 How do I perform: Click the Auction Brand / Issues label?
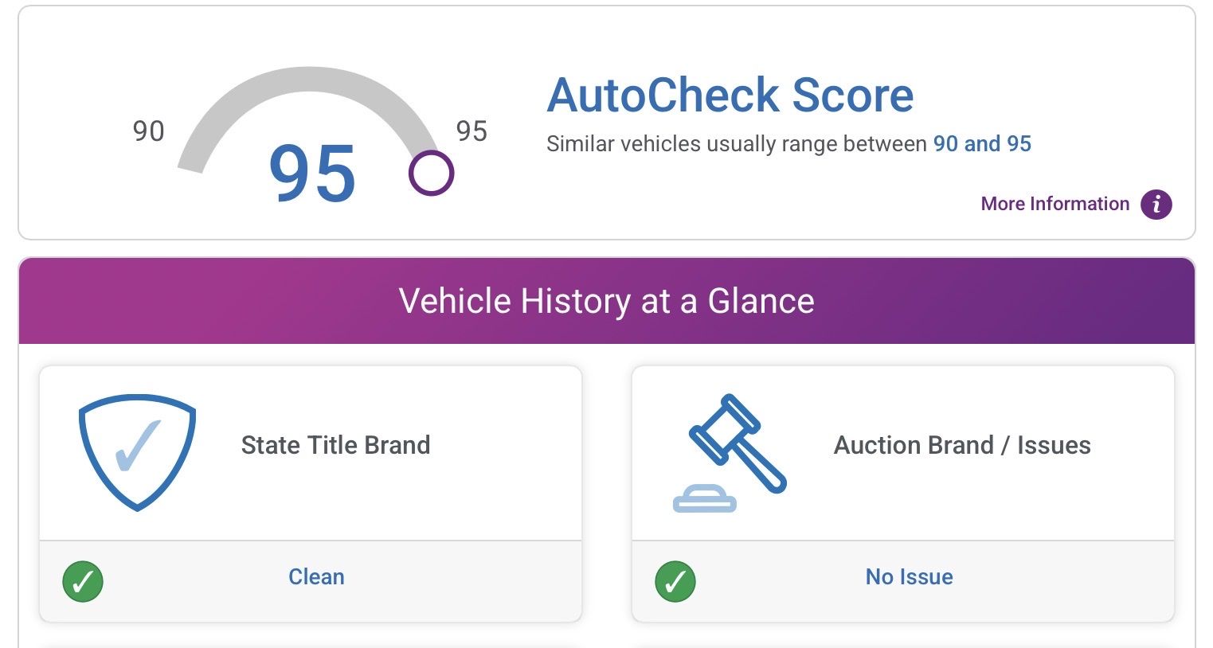click(962, 445)
